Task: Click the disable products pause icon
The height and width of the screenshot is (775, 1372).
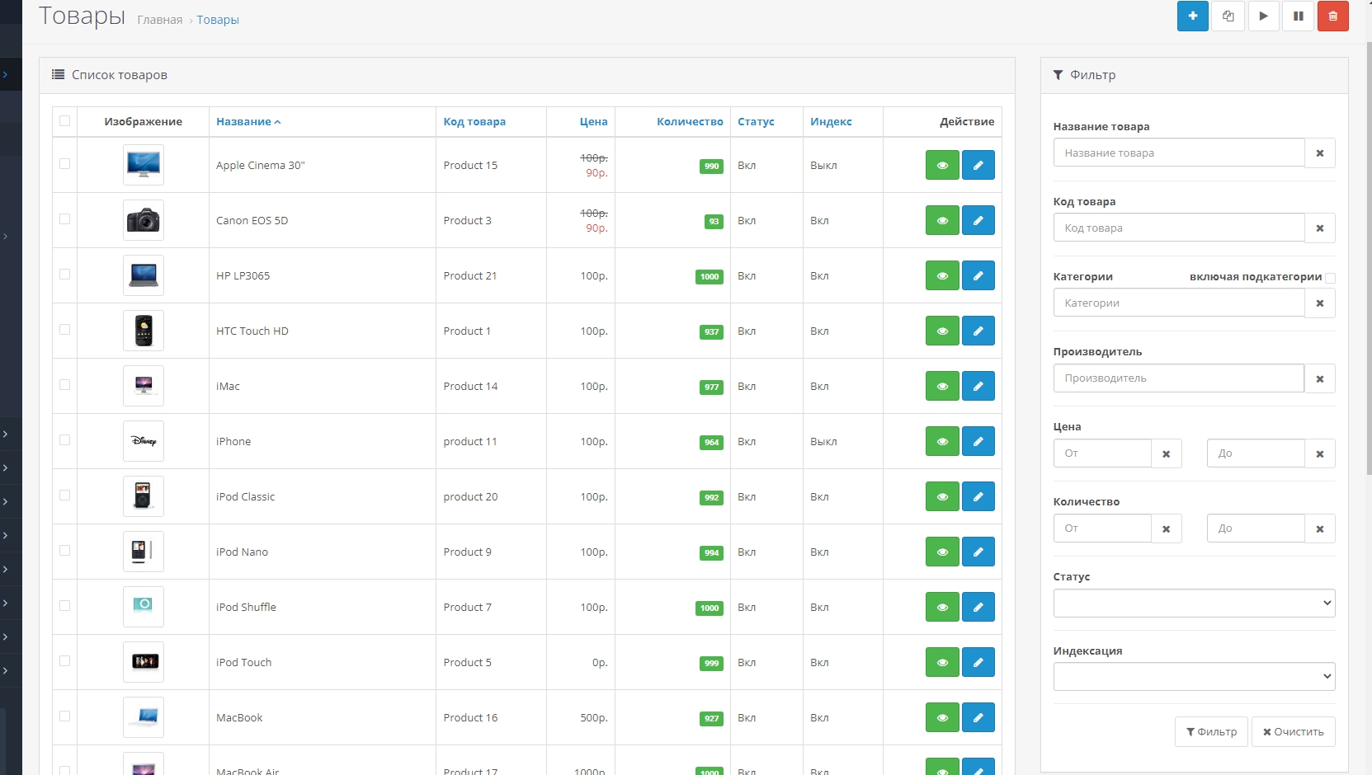Action: (1298, 16)
